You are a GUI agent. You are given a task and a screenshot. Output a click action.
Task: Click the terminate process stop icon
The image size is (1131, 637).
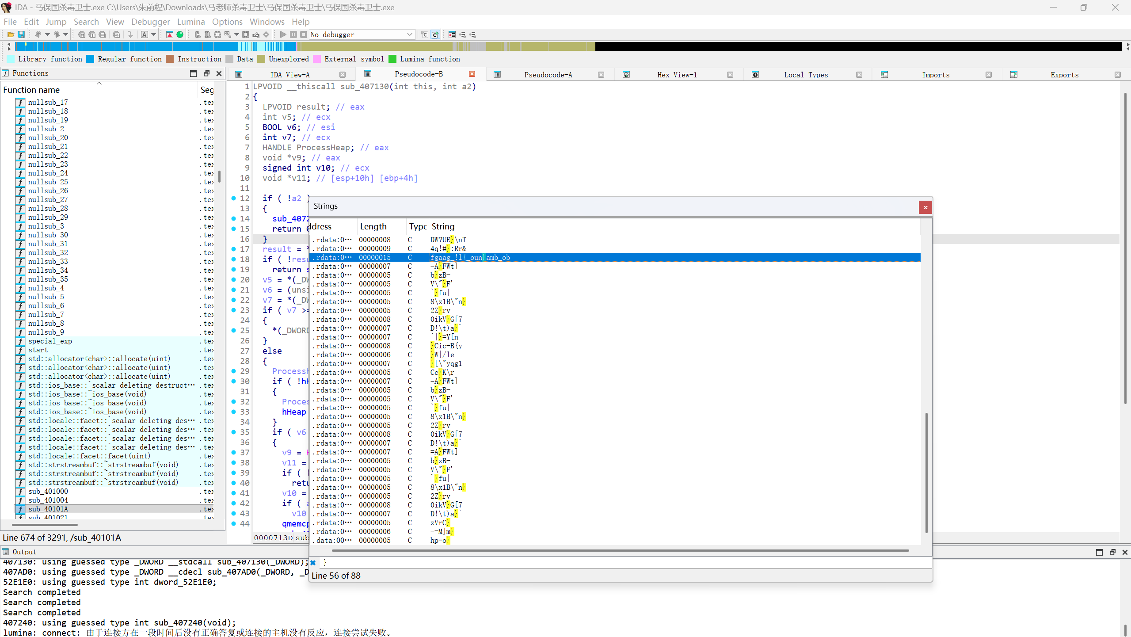click(304, 34)
